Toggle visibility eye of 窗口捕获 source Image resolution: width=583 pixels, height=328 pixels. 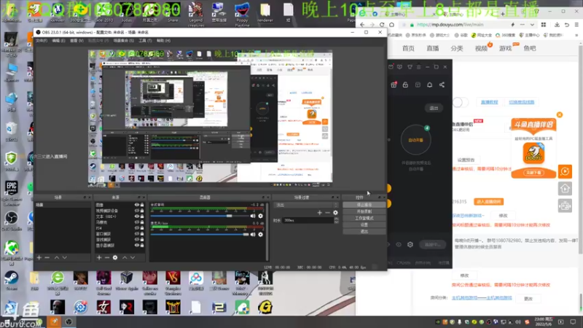pos(137,234)
